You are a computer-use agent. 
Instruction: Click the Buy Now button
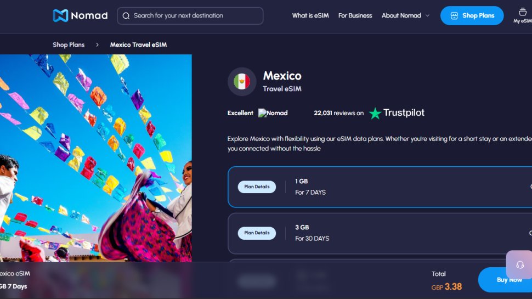505,280
